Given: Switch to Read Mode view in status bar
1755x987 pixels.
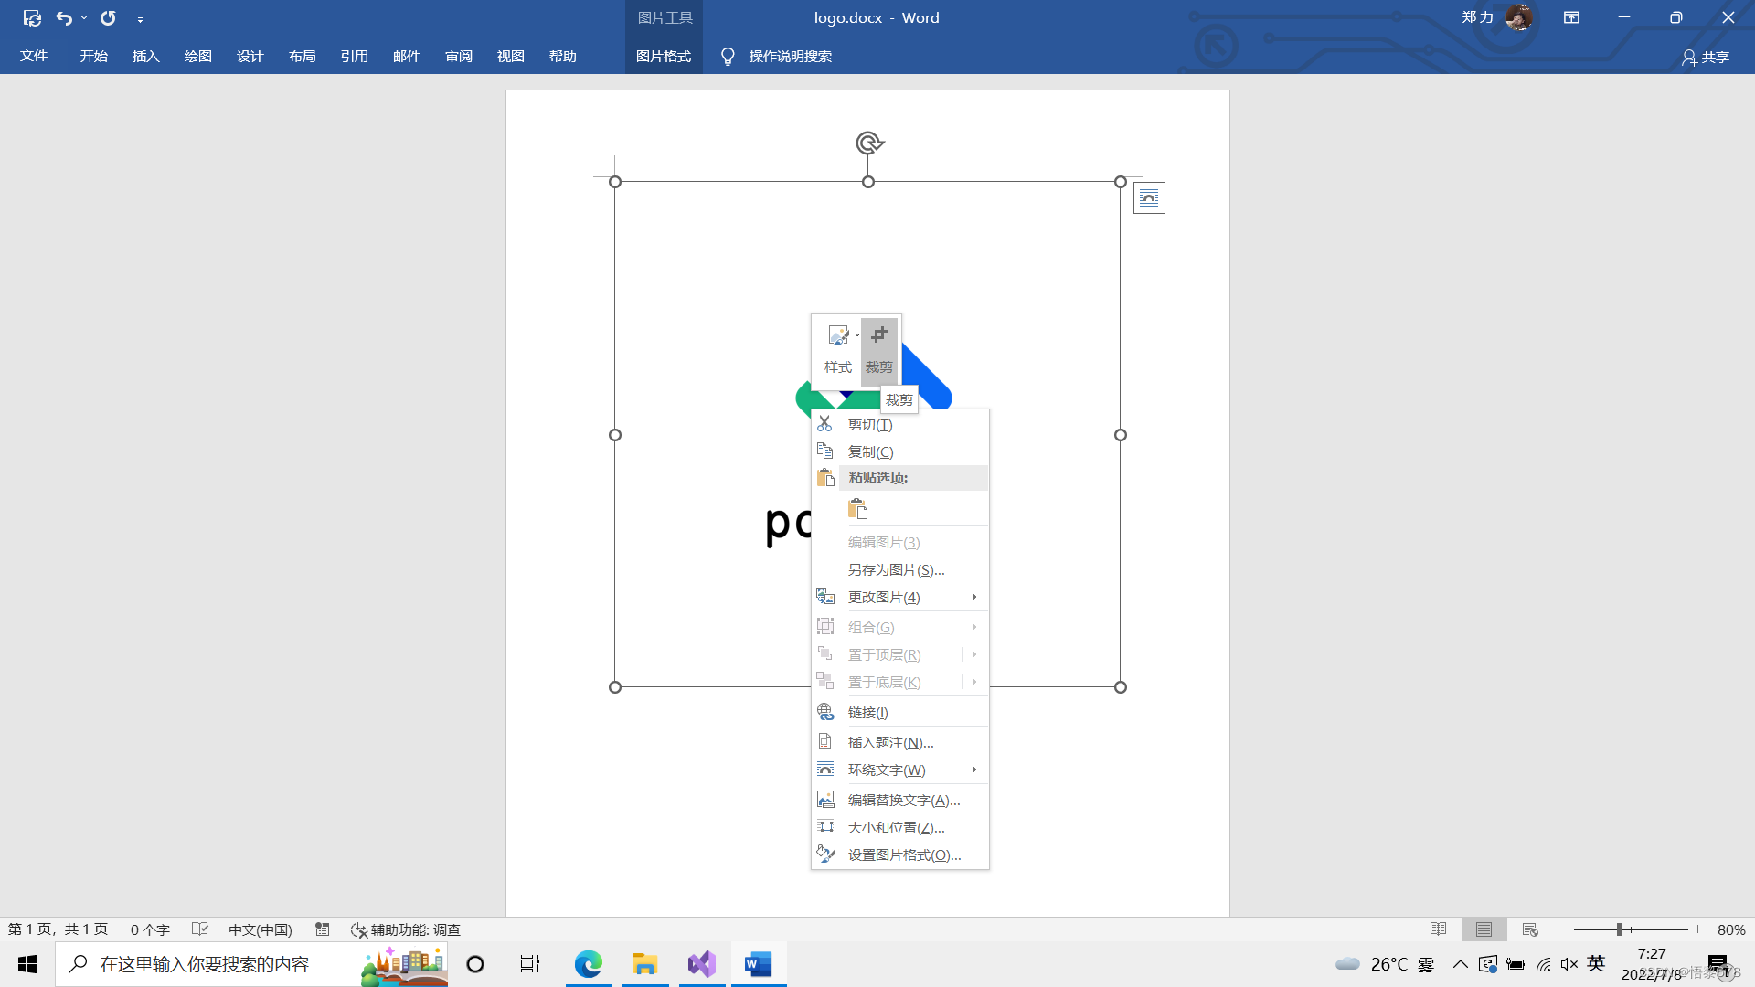Looking at the screenshot, I should pos(1438,929).
